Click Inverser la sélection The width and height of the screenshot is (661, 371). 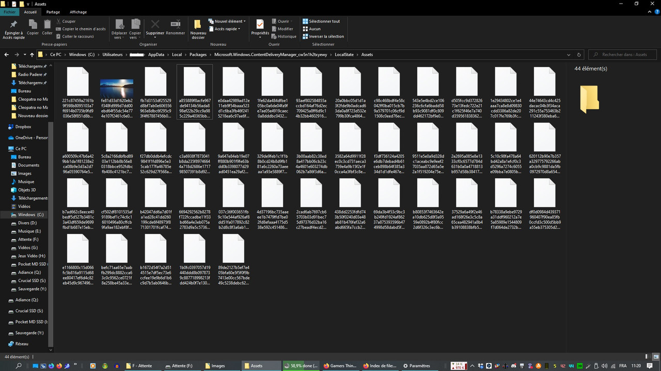[323, 37]
